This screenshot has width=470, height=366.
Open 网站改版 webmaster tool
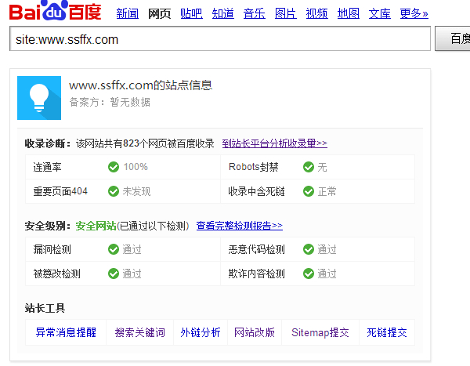tap(255, 332)
